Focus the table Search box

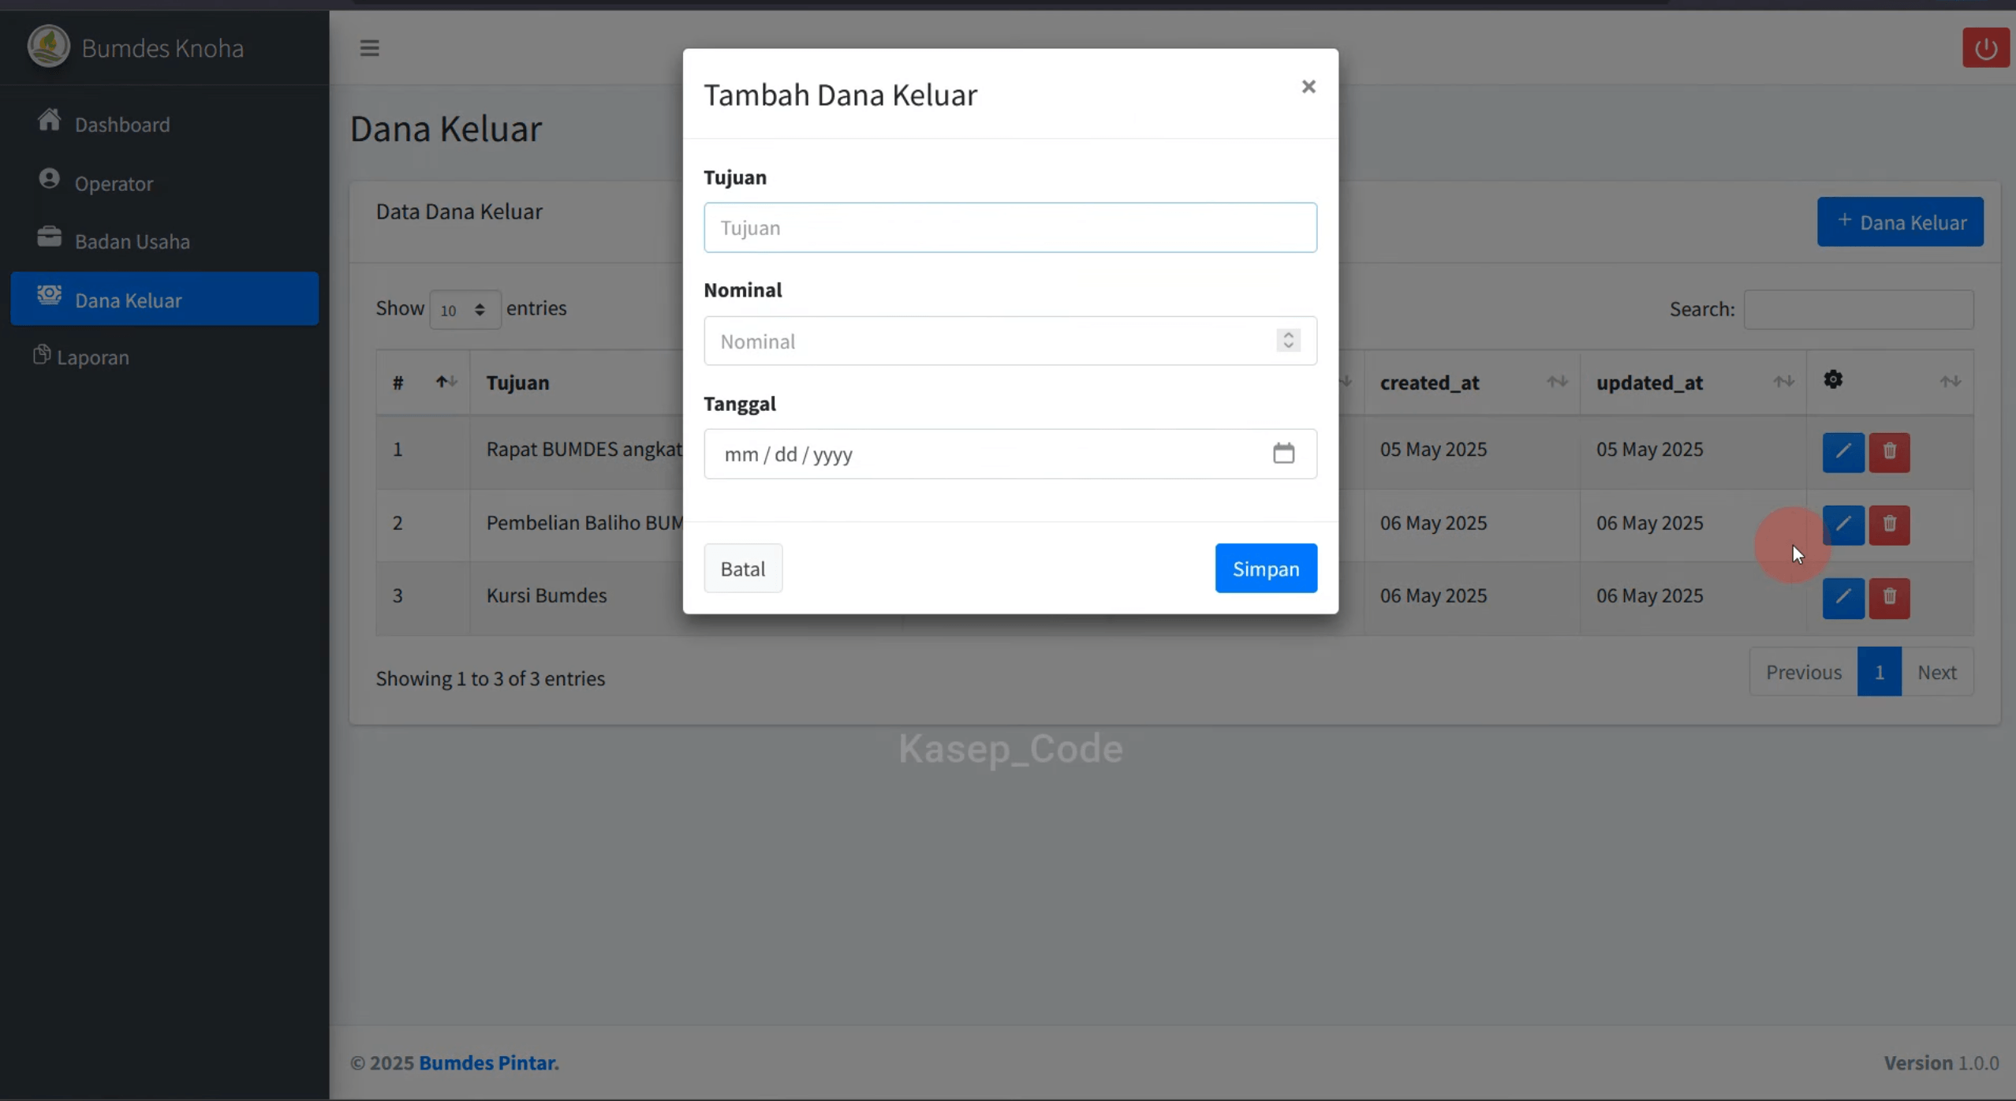click(1858, 309)
